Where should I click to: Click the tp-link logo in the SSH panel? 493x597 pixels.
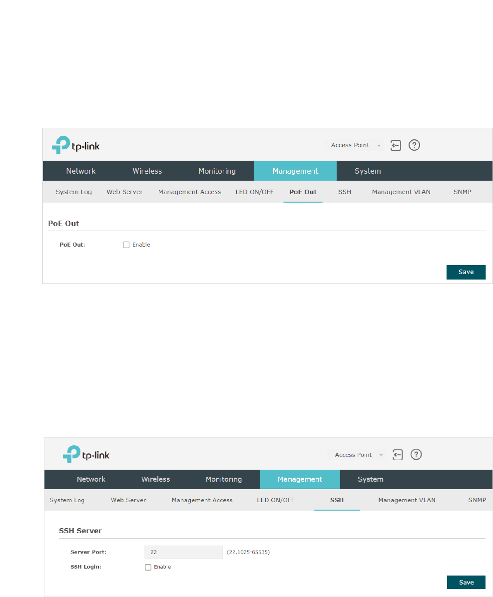click(86, 454)
